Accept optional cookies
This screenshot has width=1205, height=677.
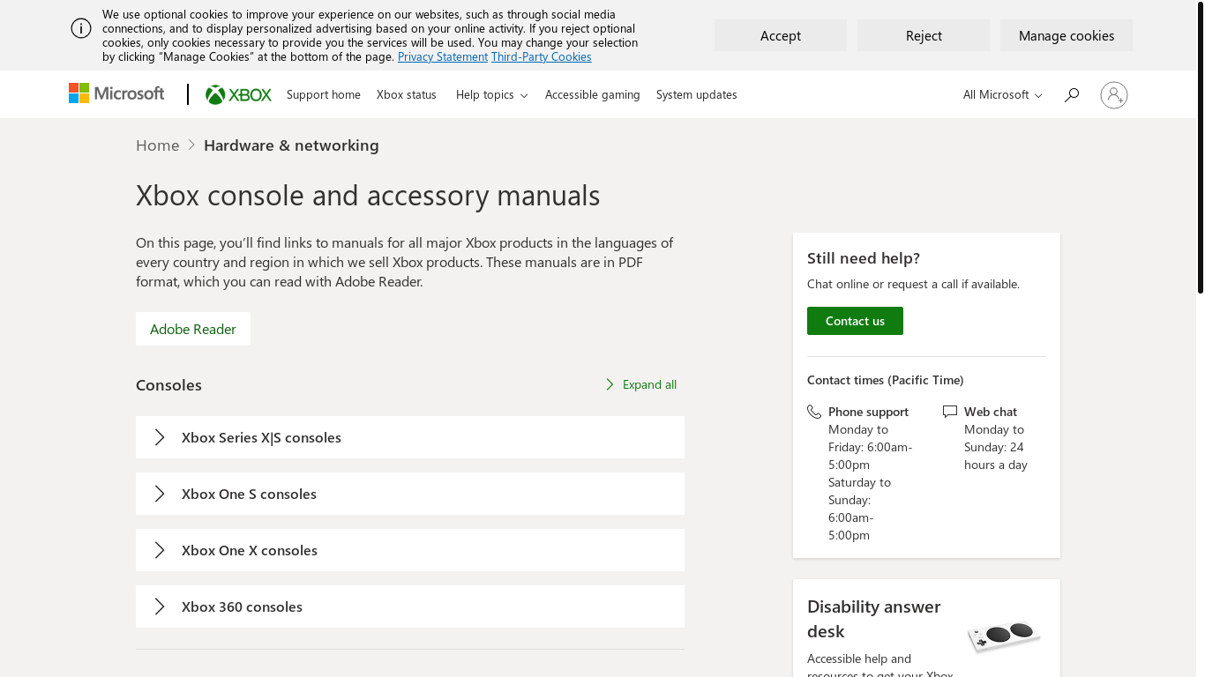pyautogui.click(x=780, y=35)
